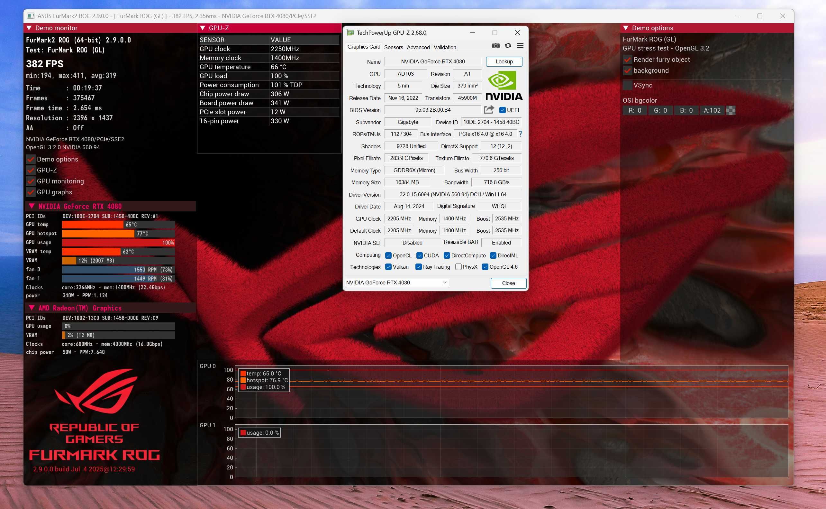826x509 pixels.
Task: Uncheck Render furry object
Action: 627,60
